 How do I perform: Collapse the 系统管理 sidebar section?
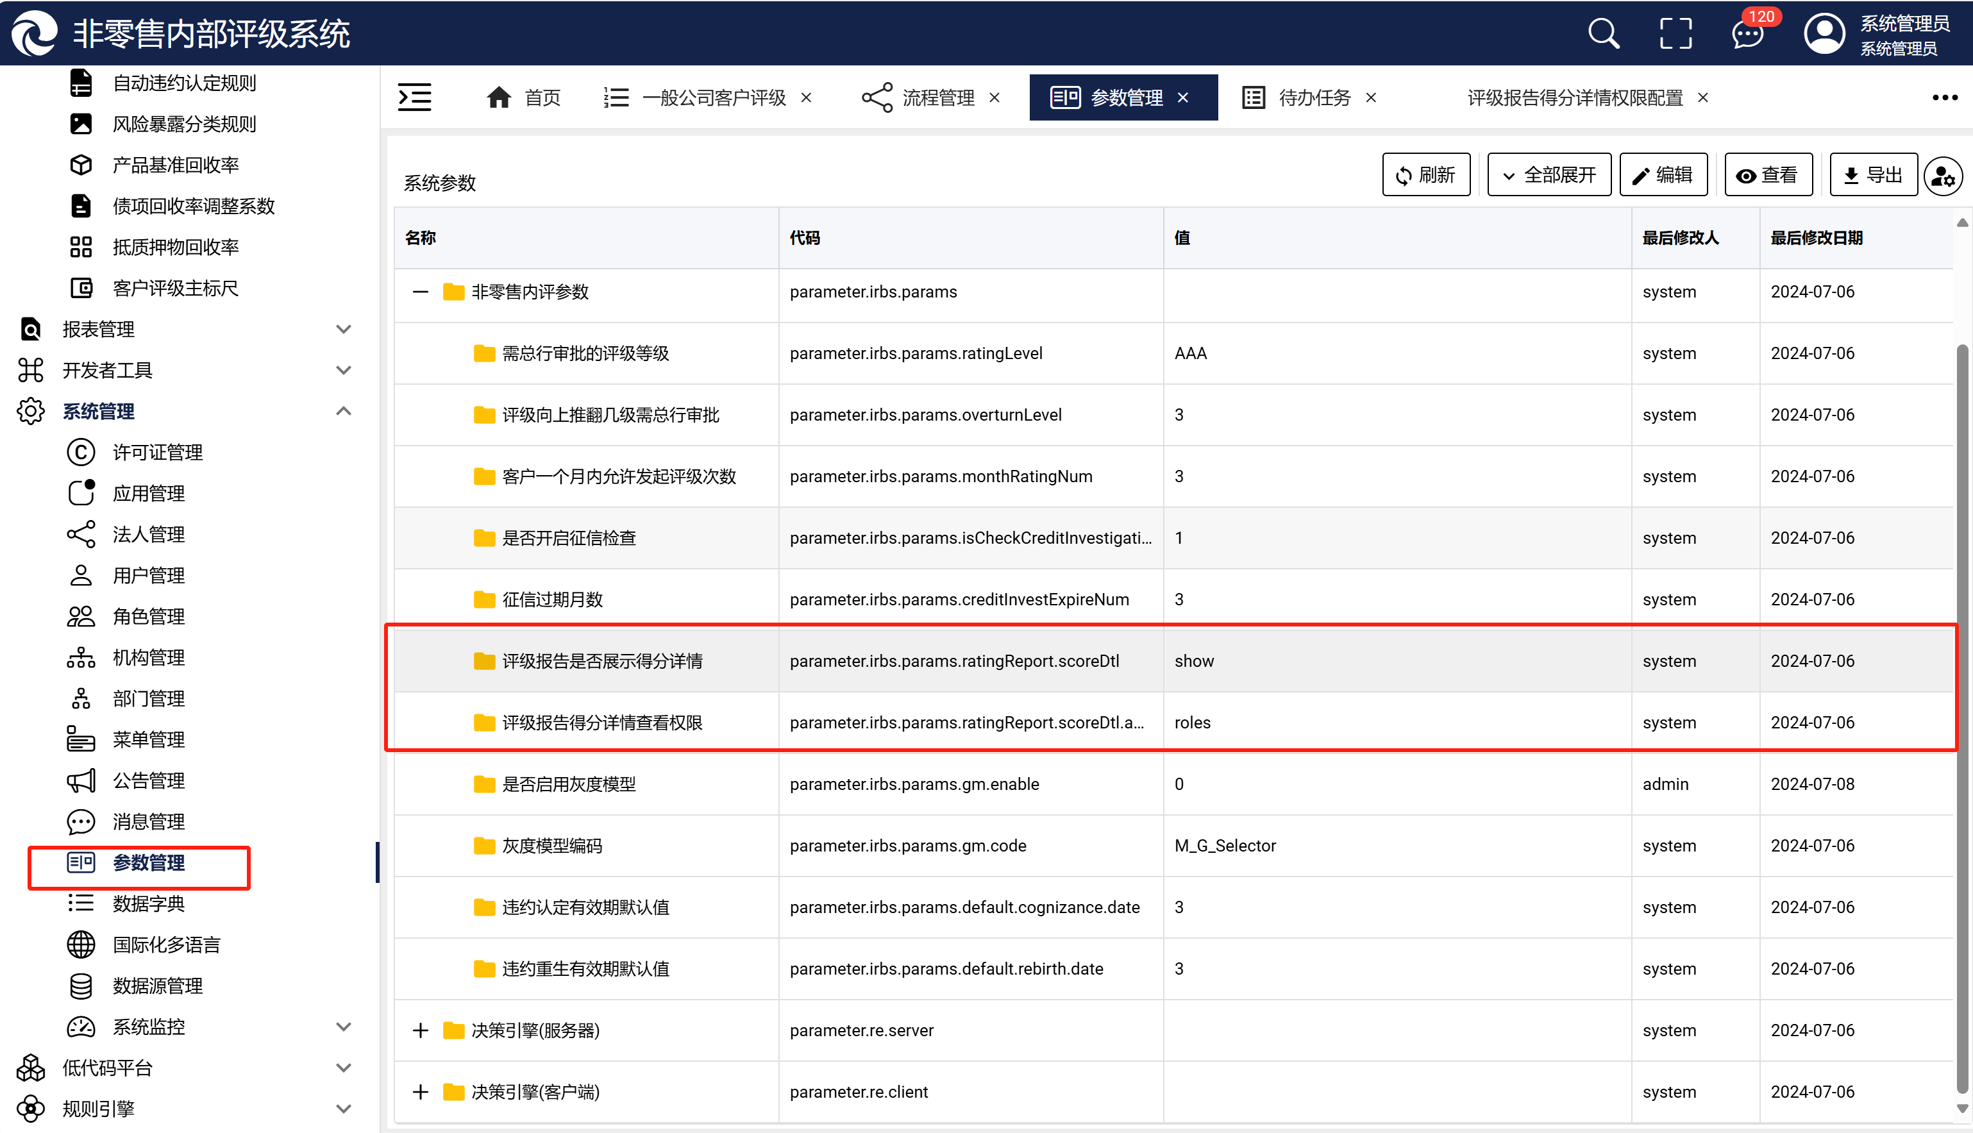(x=343, y=412)
